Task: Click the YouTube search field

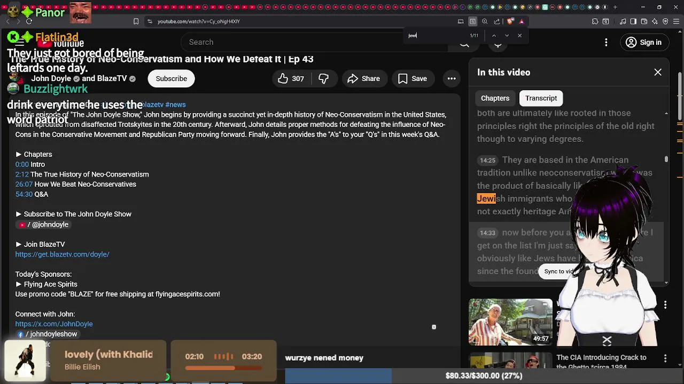Action: 315,42
